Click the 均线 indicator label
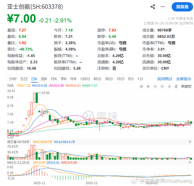Image resolution: width=194 pixels, height=186 pixels. pos(10,86)
